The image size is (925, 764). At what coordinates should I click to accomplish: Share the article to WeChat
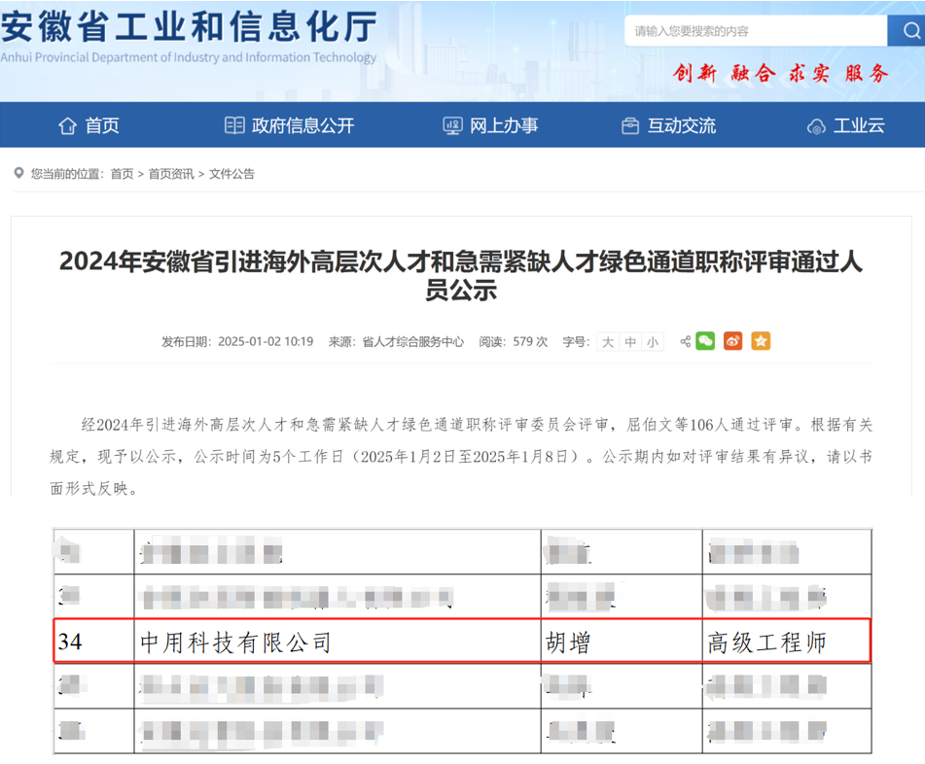pyautogui.click(x=705, y=341)
